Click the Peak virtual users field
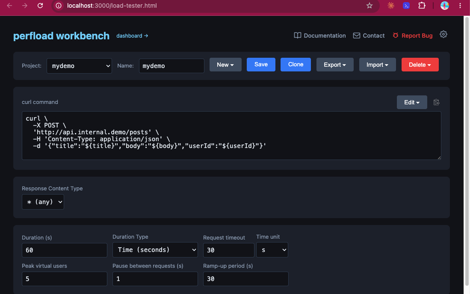Image resolution: width=470 pixels, height=294 pixels. point(65,279)
